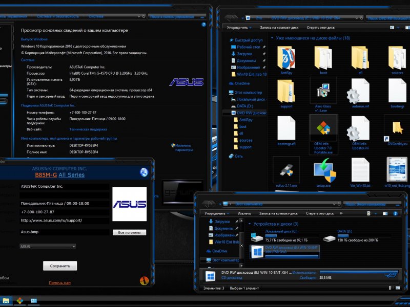Screen dimensions: 410x307
Task: Select Этот компьютер in This PC sidebar
Action: pyautogui.click(x=223, y=260)
